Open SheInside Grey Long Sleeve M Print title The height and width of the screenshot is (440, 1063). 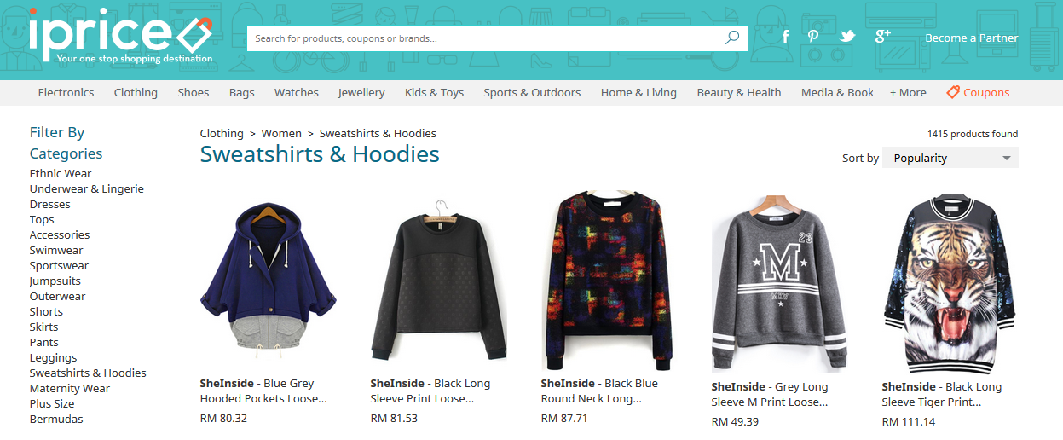coord(770,394)
